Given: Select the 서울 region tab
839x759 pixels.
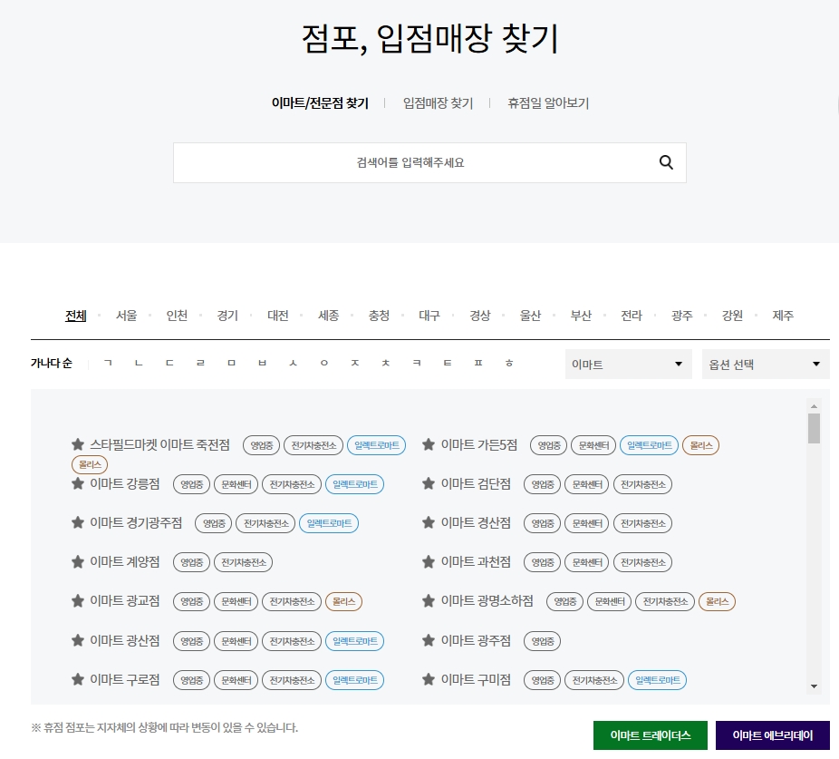Looking at the screenshot, I should 126,316.
